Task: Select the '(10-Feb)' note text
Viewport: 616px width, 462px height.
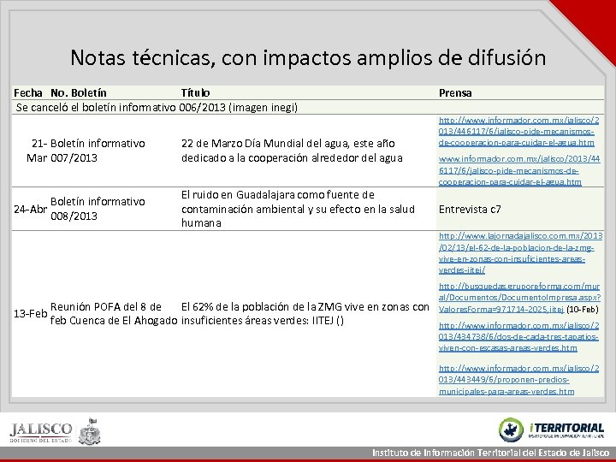Action: (x=583, y=309)
